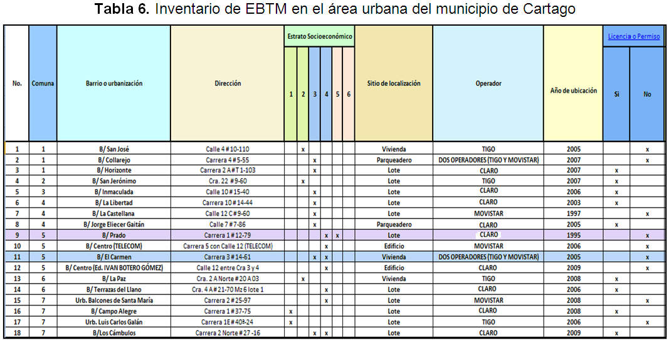Click address Calle 12 entre Cra 3 y 4
Viewport: 669px width, 340px height.
coord(227,268)
